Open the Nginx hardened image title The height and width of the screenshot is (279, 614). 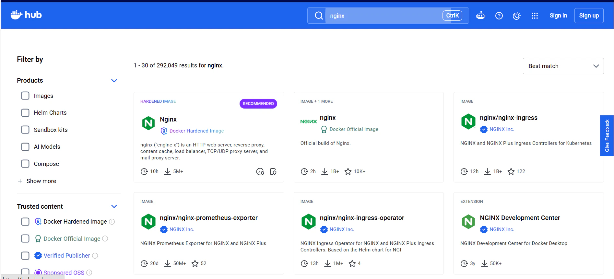click(x=168, y=119)
